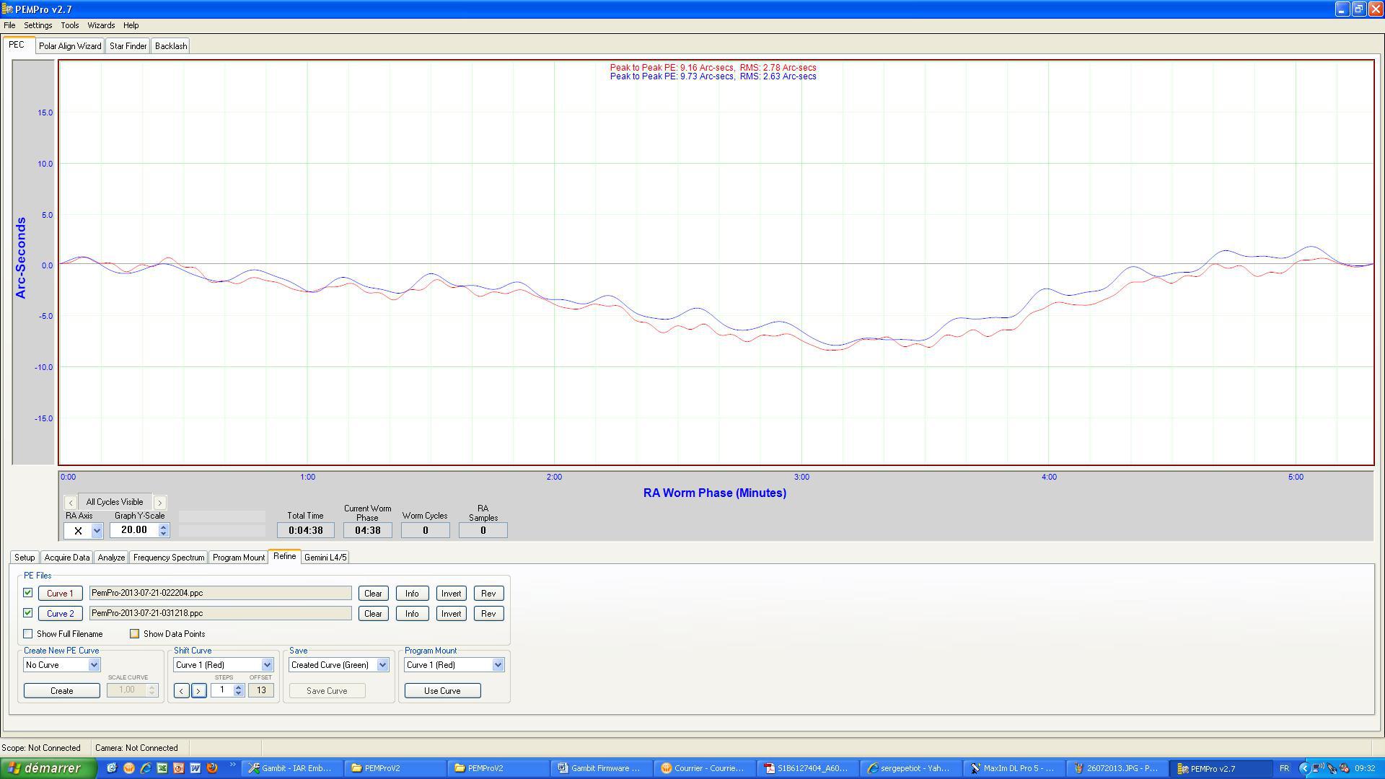Open the Wizards menu
This screenshot has height=779, width=1385.
click(101, 25)
